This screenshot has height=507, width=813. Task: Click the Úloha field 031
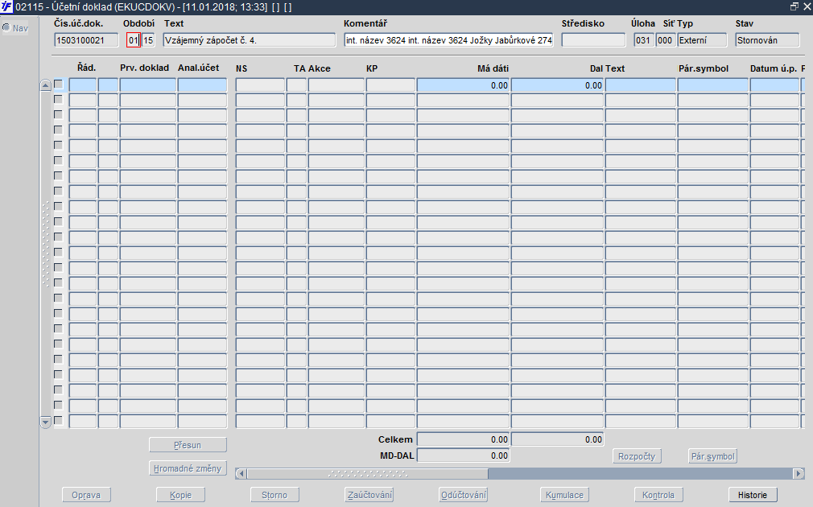click(643, 40)
